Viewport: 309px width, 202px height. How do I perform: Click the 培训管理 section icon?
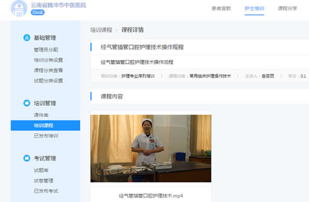coord(27,103)
